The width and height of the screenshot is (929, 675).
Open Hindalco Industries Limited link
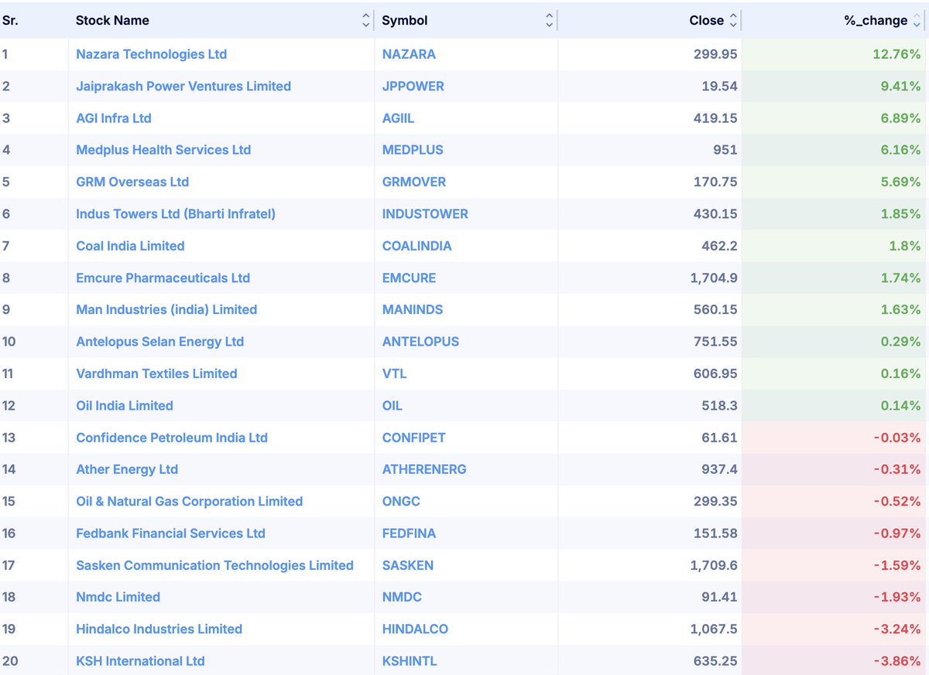(159, 629)
